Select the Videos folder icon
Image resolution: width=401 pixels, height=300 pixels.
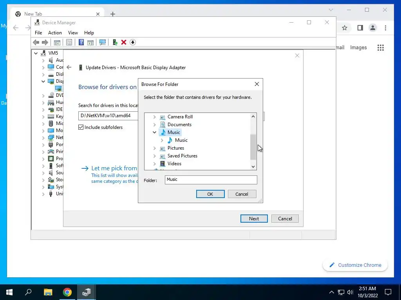coord(163,164)
